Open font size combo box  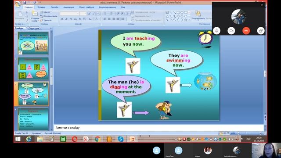click(83, 14)
